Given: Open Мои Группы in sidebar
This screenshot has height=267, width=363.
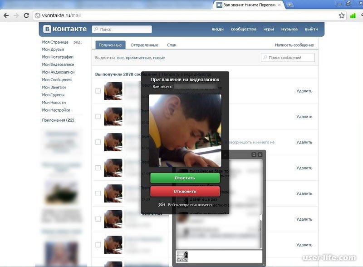Looking at the screenshot, I should pos(53,95).
